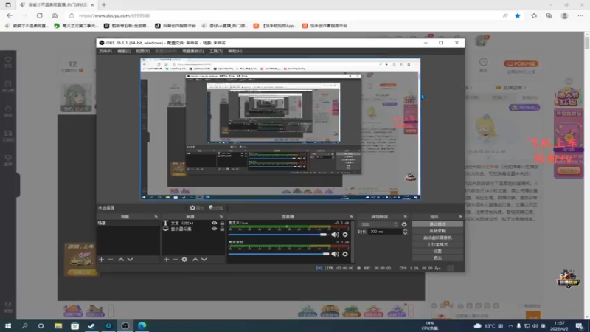Open scene transition properties gear

pos(404,224)
